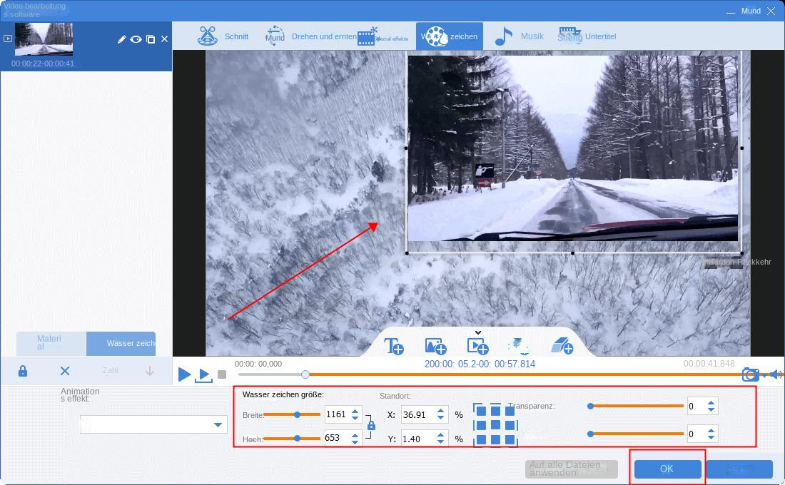
Task: Add a text watermark
Action: click(393, 346)
